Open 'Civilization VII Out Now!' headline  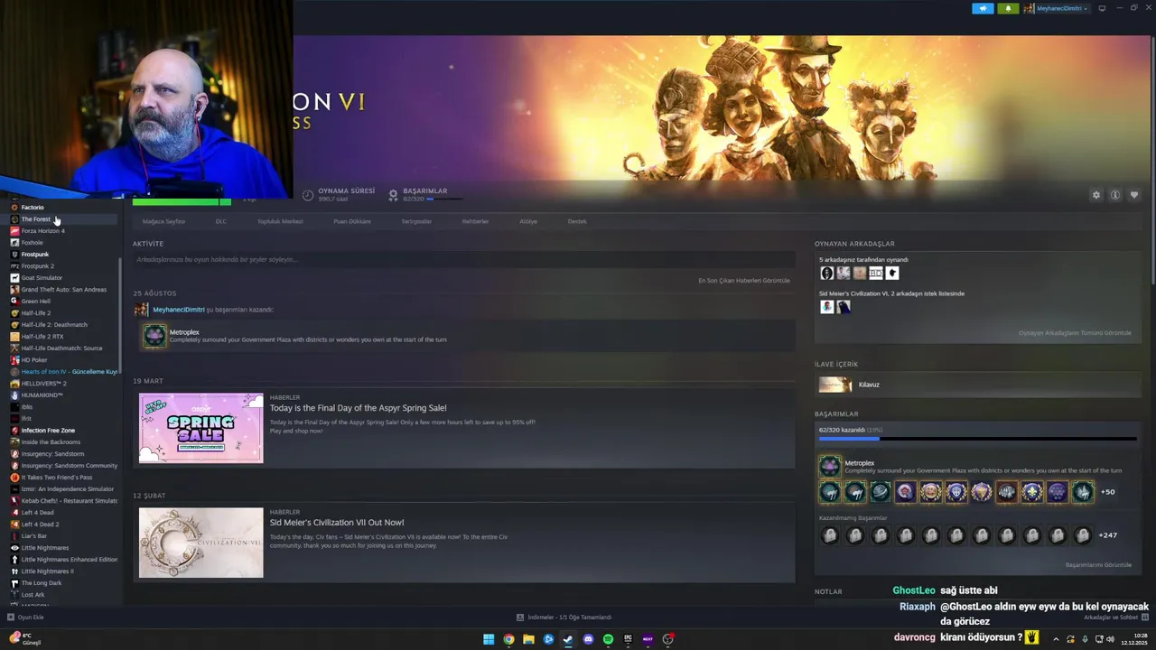click(x=337, y=523)
